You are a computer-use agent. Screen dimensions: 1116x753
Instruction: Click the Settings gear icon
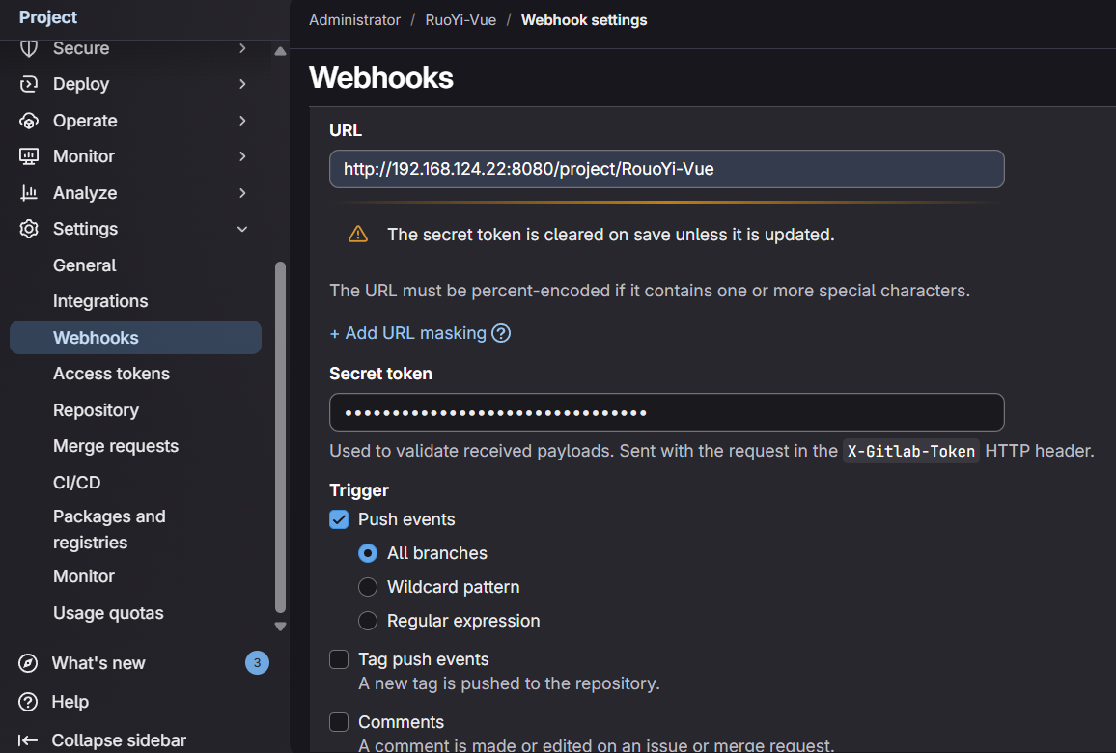(28, 229)
